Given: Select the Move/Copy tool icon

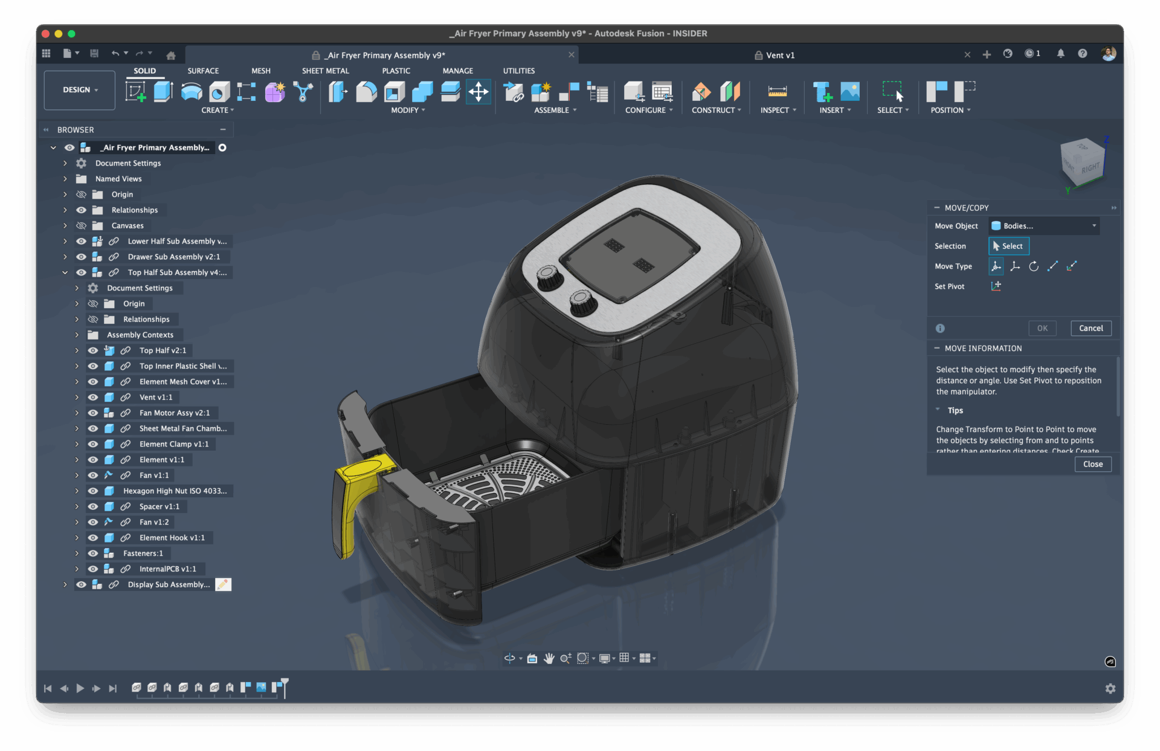Looking at the screenshot, I should click(x=478, y=92).
